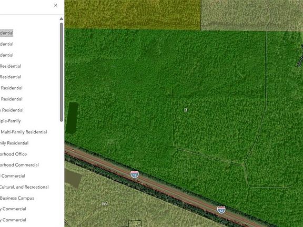This screenshot has width=303, height=227.
Task: Click the legend panel scrollbar thumb
Action: (x=62, y=72)
